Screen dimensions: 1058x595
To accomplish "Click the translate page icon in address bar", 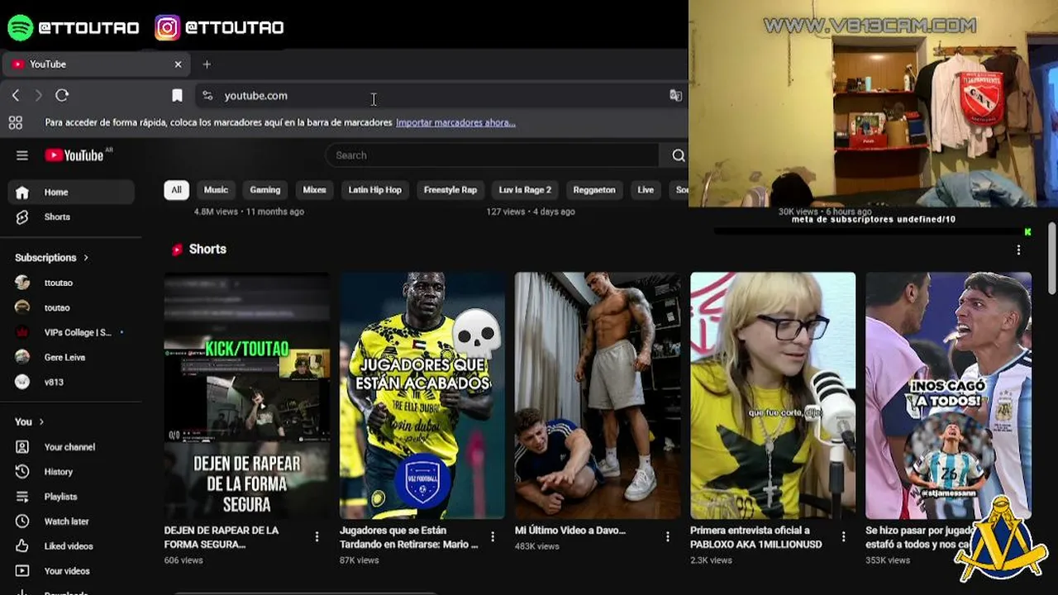I will pyautogui.click(x=675, y=96).
